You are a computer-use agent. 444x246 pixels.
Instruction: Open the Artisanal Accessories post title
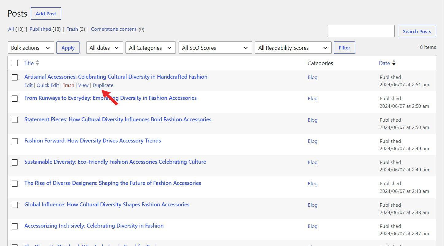click(116, 77)
